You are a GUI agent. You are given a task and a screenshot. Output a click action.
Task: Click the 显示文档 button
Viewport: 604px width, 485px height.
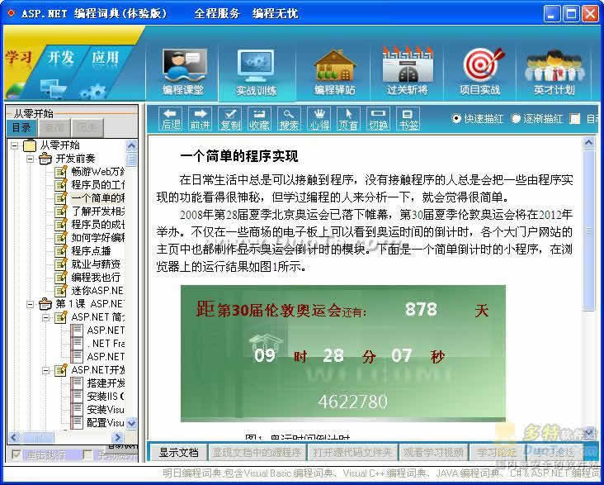178,452
